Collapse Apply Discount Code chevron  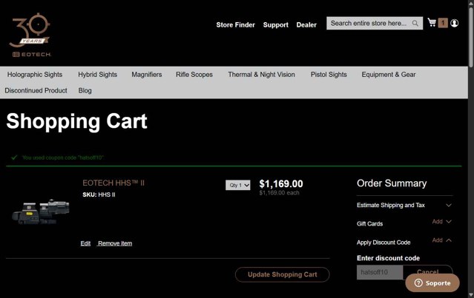(x=449, y=240)
